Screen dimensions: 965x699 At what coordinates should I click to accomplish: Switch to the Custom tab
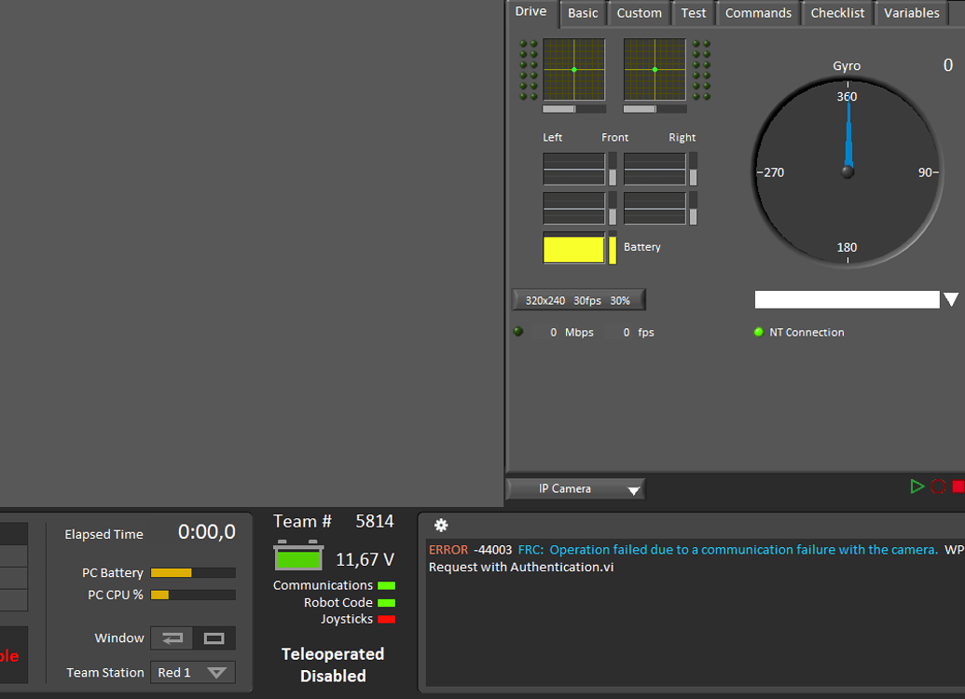[640, 13]
